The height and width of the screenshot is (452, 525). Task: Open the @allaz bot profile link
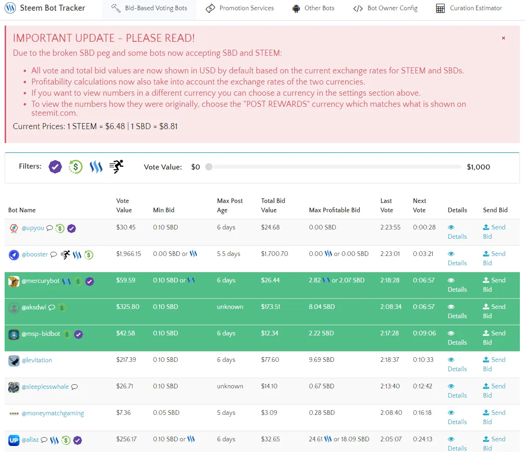[30, 439]
